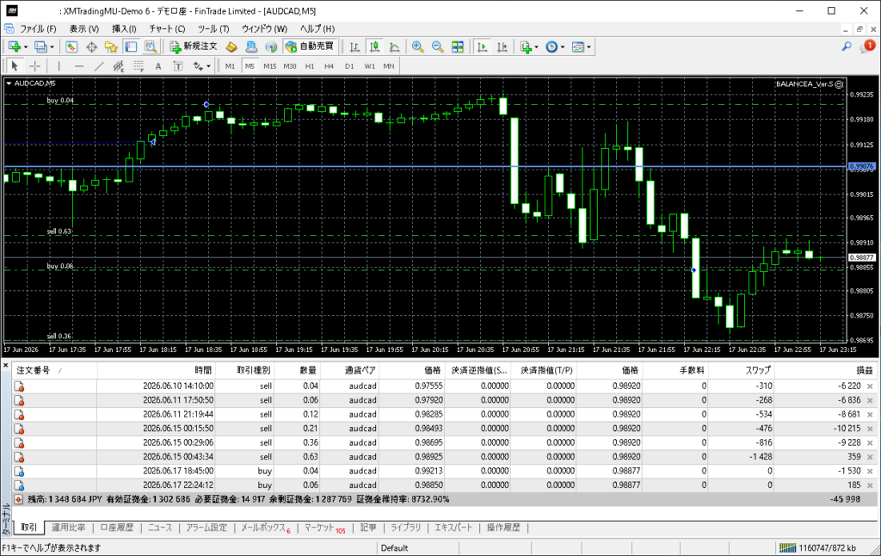
Task: Open the ツール (T) menu
Action: click(213, 28)
